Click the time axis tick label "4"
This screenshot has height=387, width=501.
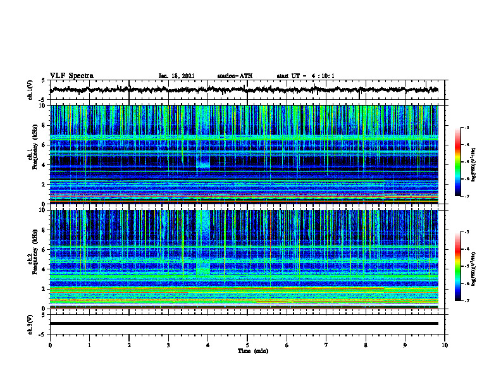208,345
